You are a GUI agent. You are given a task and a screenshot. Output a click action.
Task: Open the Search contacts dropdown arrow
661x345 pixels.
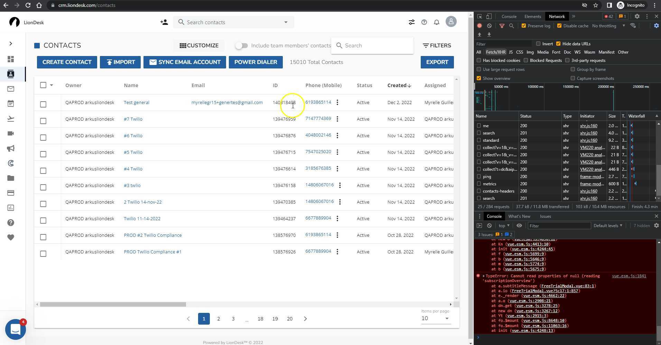pyautogui.click(x=286, y=22)
